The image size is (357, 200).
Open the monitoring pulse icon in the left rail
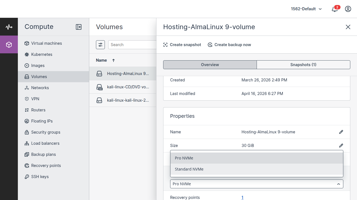point(9,27)
